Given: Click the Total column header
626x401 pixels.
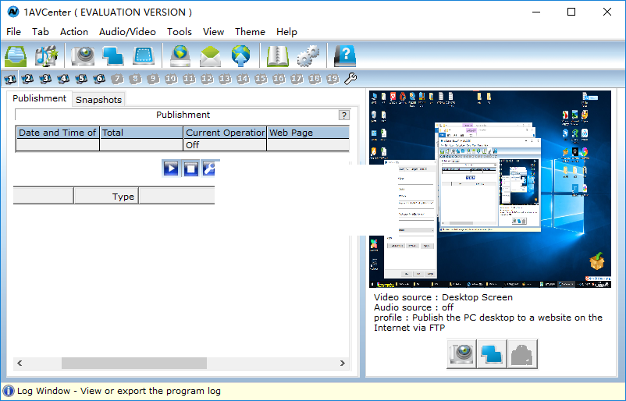Looking at the screenshot, I should [x=141, y=133].
